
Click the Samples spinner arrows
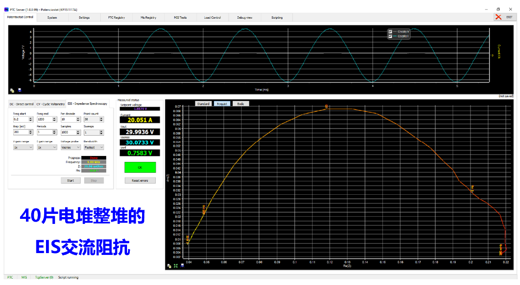pos(79,132)
